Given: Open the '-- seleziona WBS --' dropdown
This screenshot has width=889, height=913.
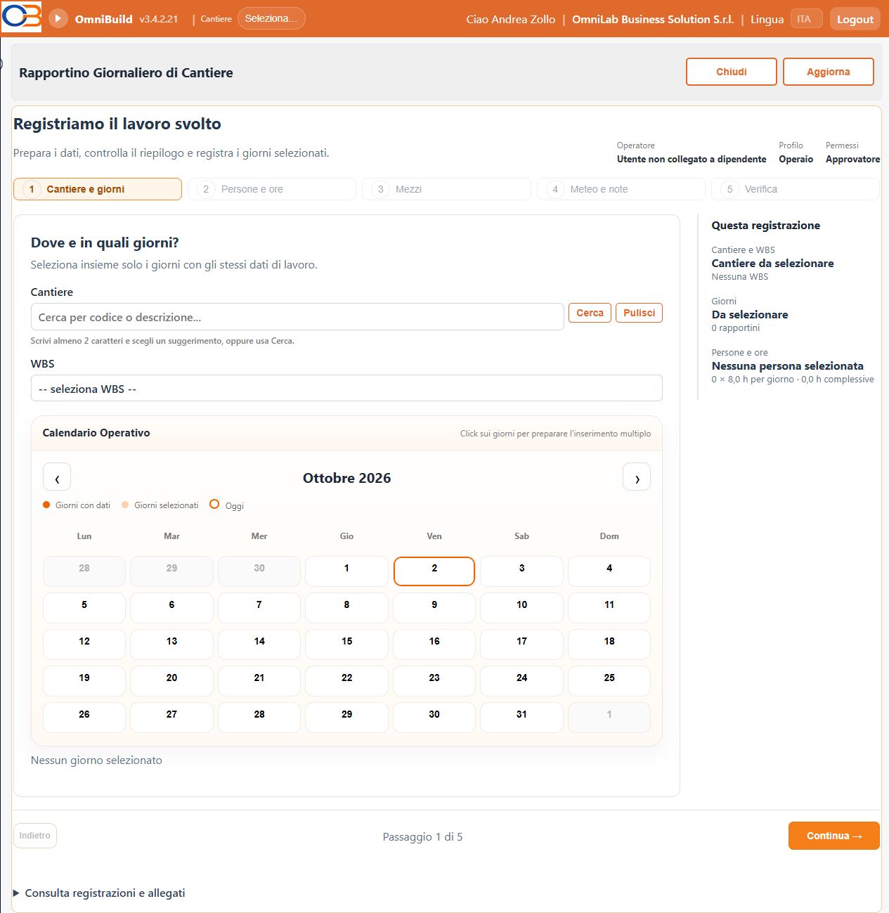Looking at the screenshot, I should click(346, 389).
